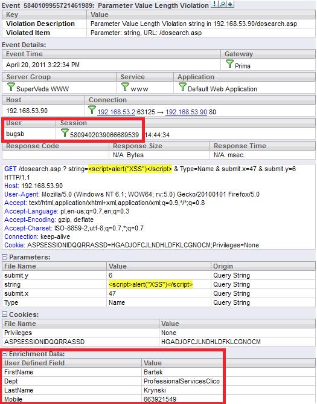Image resolution: width=317 pixels, height=404 pixels.
Task: Click the GET method keyword in request
Action: pyautogui.click(x=10, y=169)
